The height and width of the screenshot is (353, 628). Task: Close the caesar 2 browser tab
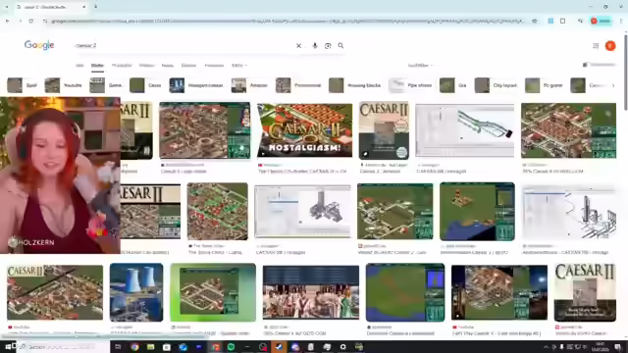point(83,7)
